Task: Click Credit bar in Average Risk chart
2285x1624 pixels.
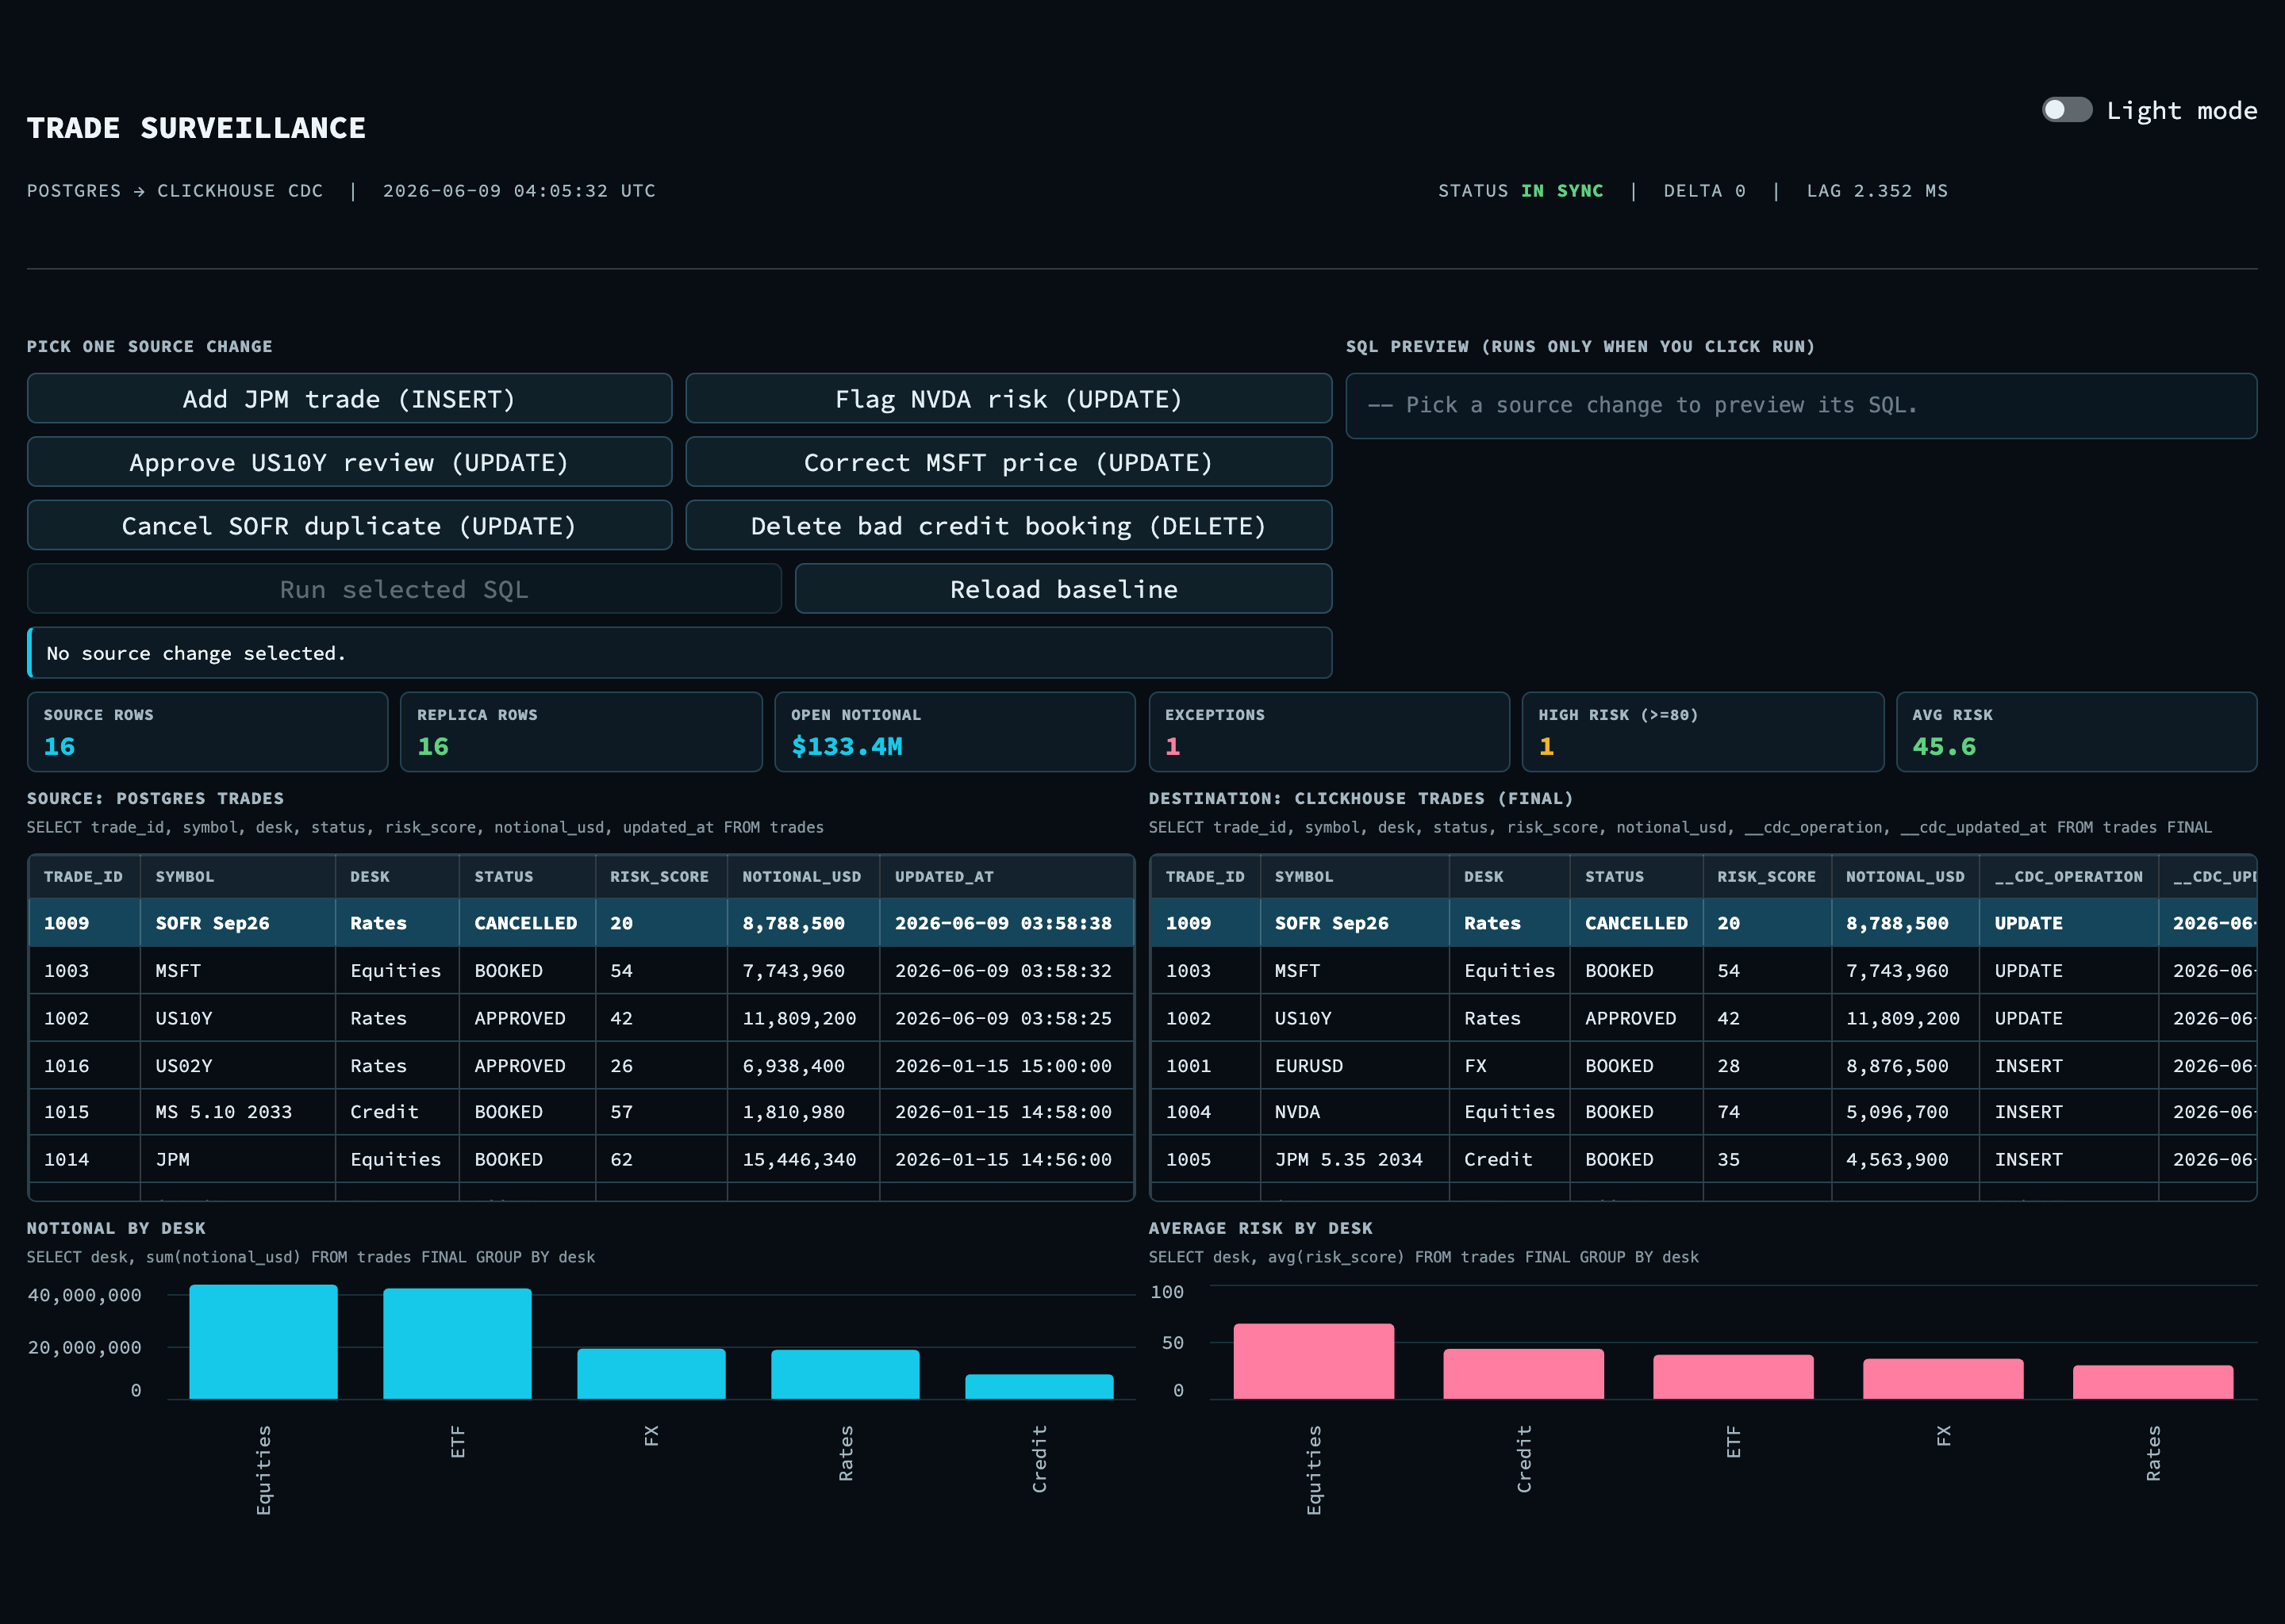Action: [1523, 1374]
